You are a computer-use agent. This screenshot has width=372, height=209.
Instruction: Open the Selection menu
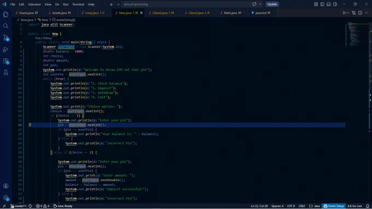34,4
